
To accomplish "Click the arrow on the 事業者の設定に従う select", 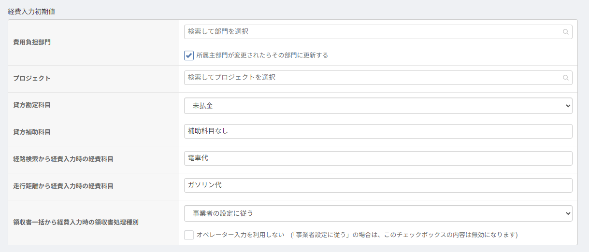I will (567, 213).
